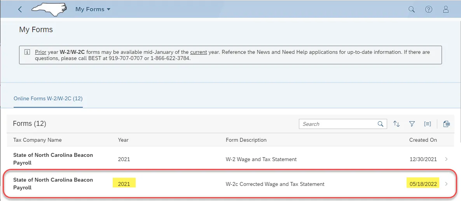Open the header search magnifier
The image size is (461, 201).
click(412, 9)
